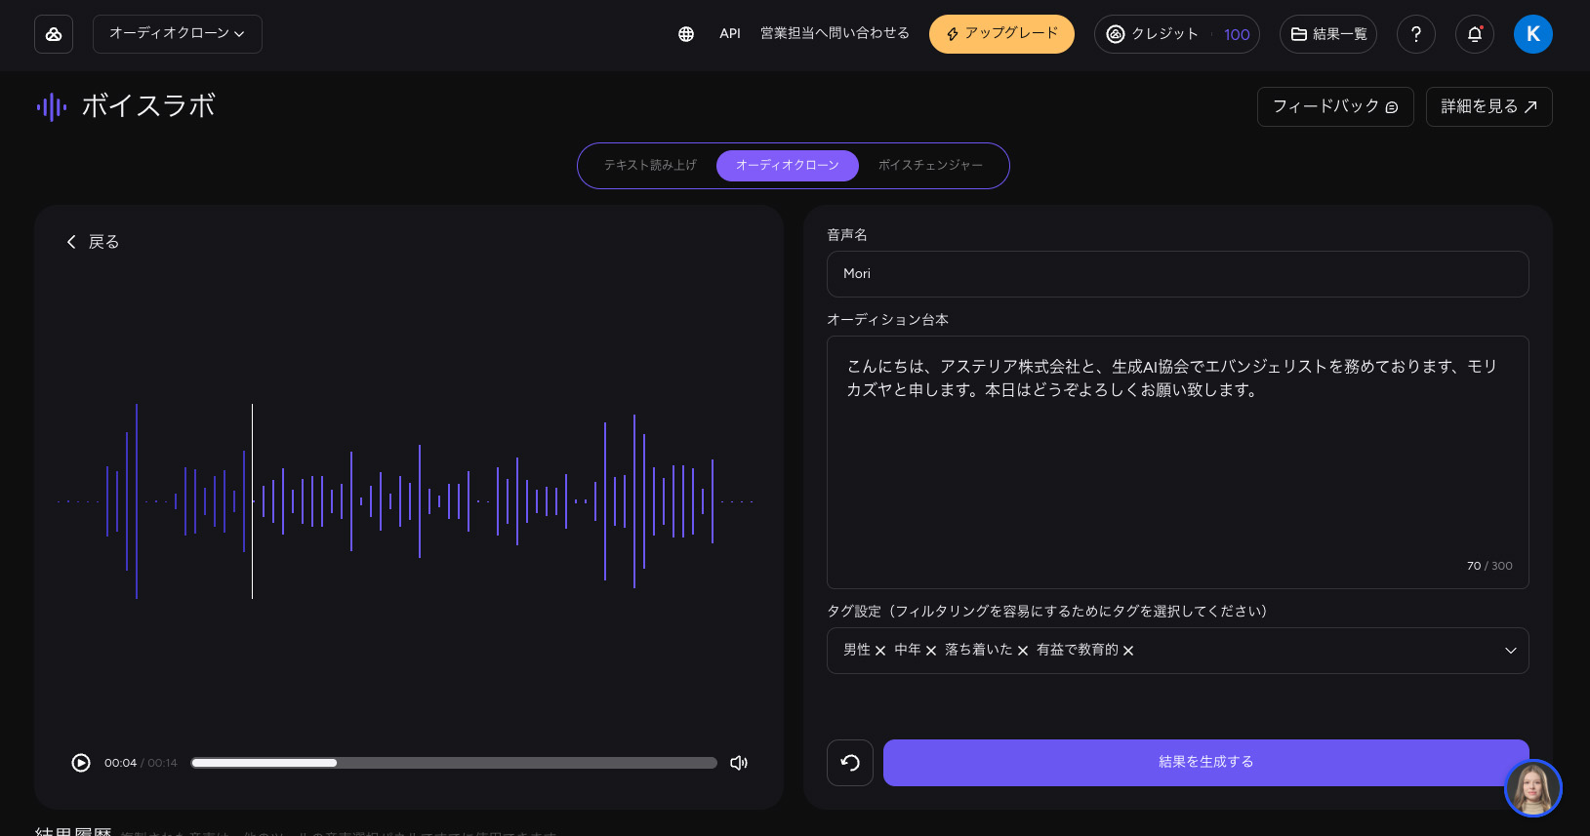Open the オーディオクローン dropdown in header
Image resolution: width=1590 pixels, height=836 pixels.
(178, 34)
